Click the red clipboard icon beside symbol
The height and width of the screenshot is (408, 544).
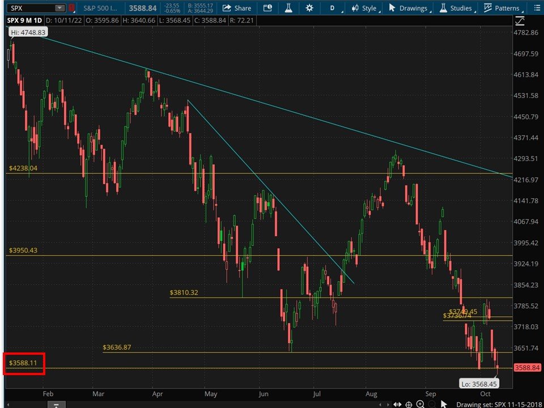tap(72, 8)
